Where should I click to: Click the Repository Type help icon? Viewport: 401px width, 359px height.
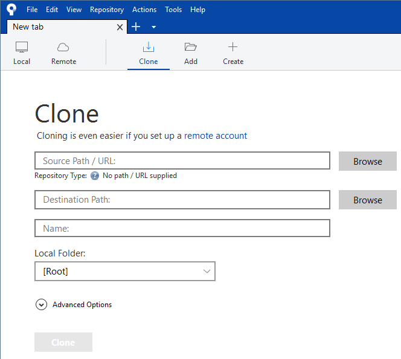[x=95, y=176]
